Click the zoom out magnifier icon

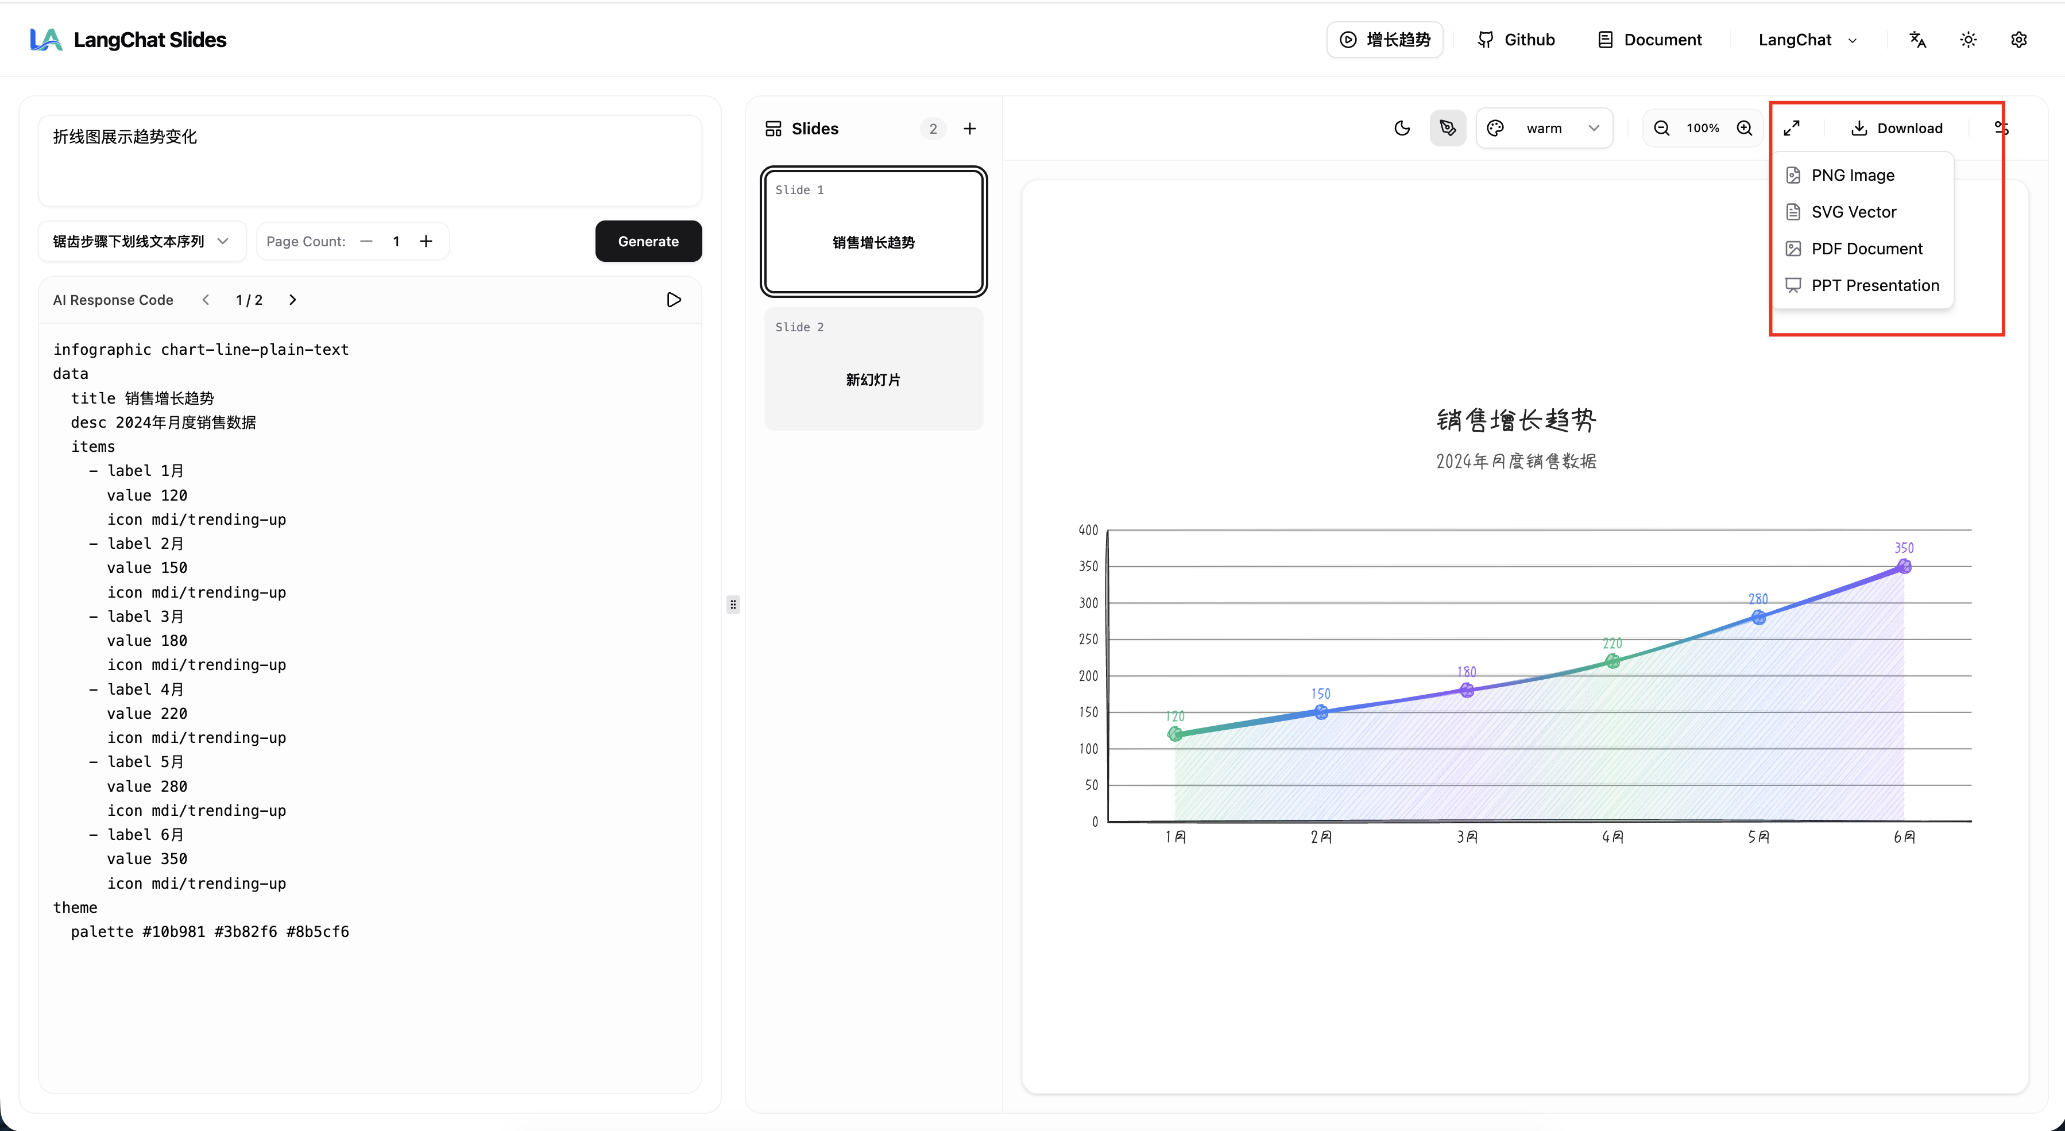(x=1662, y=128)
